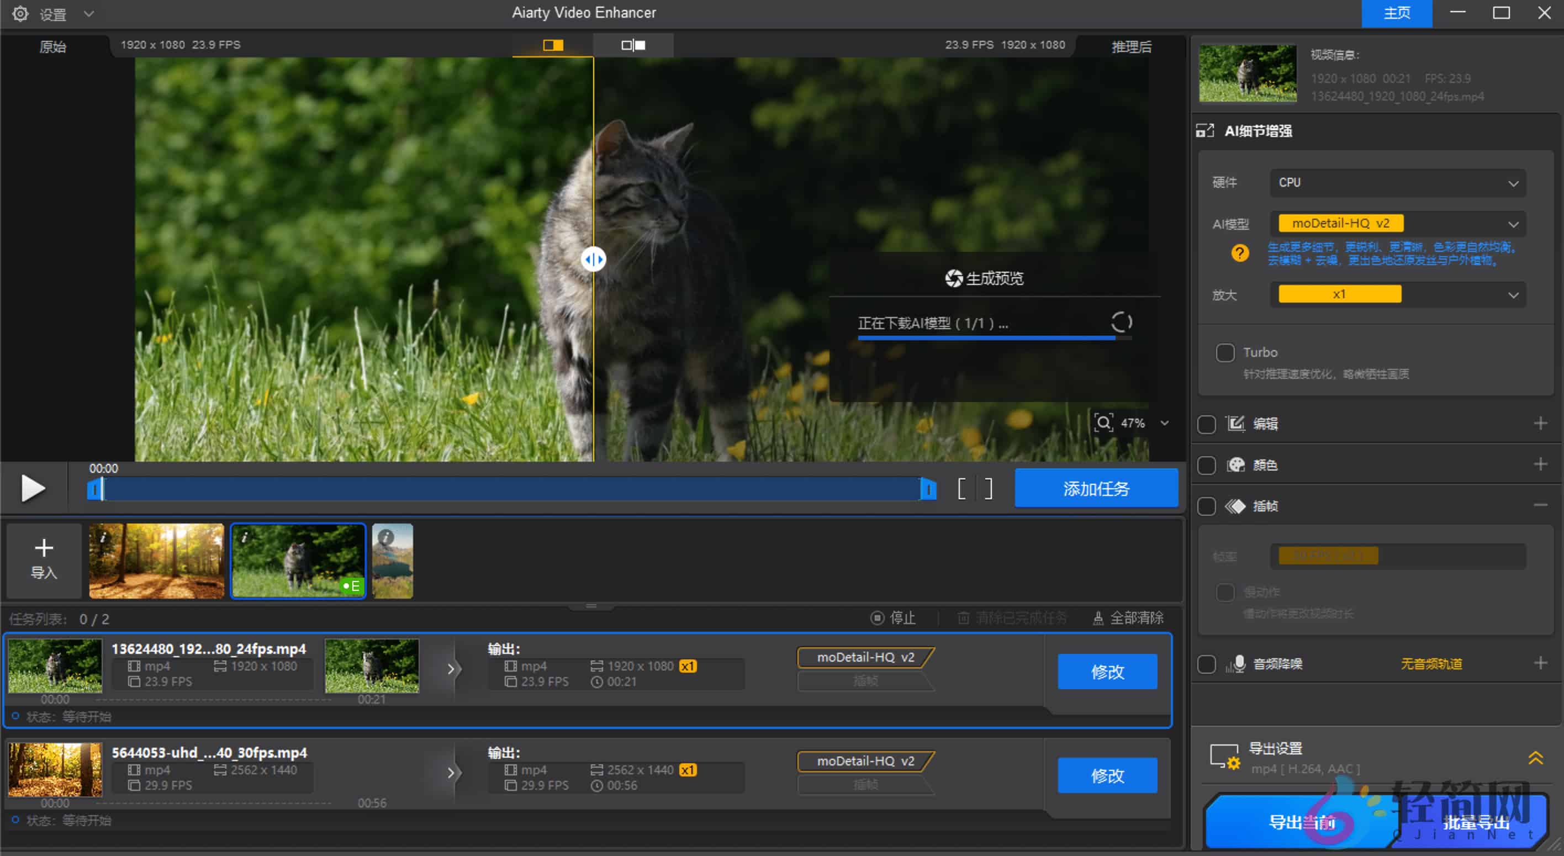Select the cat video thumbnail in media strip
This screenshot has width=1564, height=856.
(x=298, y=560)
